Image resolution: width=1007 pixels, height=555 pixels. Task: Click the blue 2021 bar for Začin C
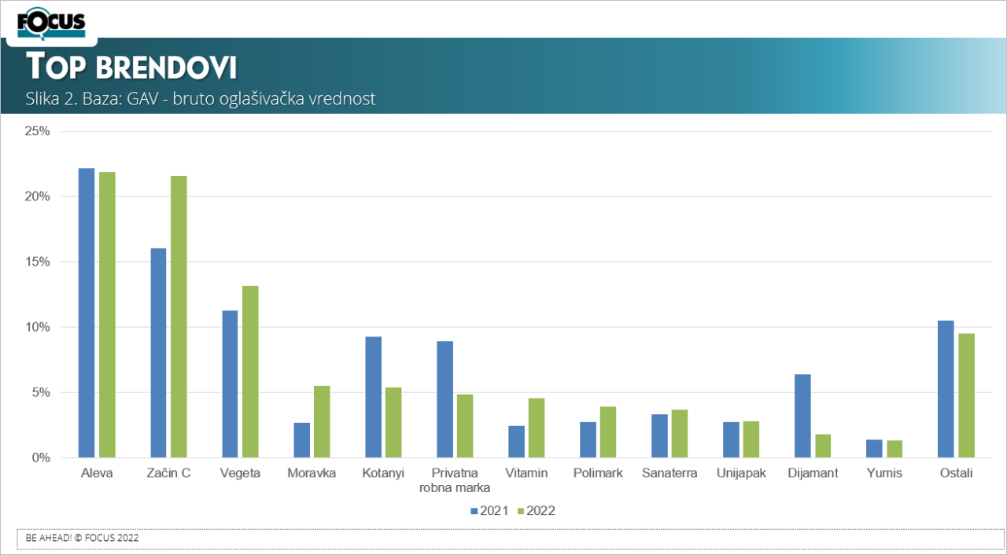coord(158,353)
